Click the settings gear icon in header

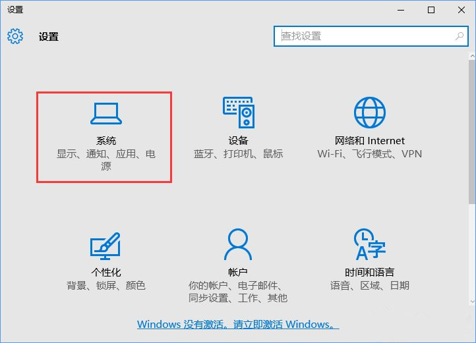[15, 36]
